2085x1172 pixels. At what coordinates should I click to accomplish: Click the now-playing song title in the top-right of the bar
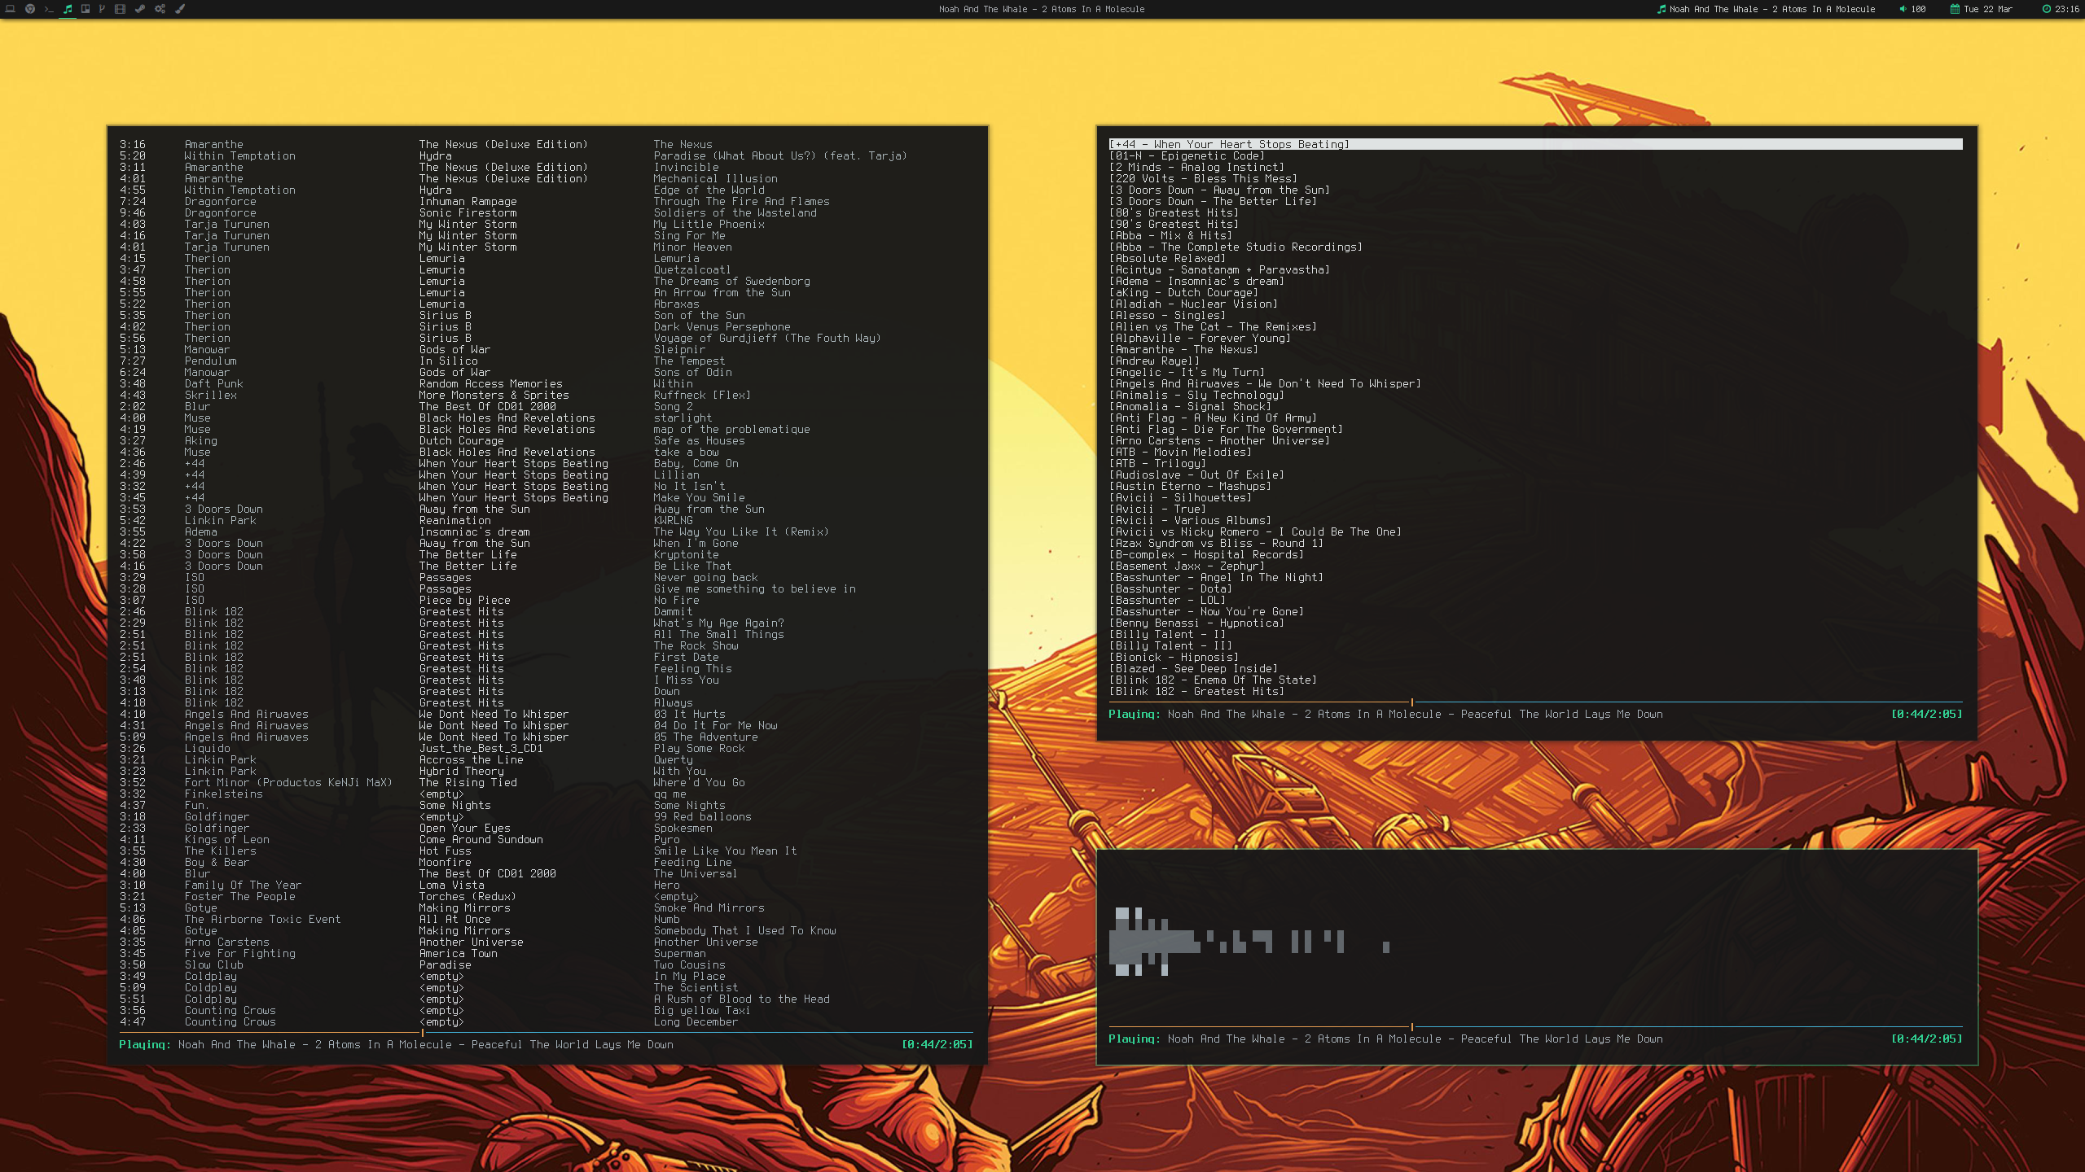[x=1771, y=9]
